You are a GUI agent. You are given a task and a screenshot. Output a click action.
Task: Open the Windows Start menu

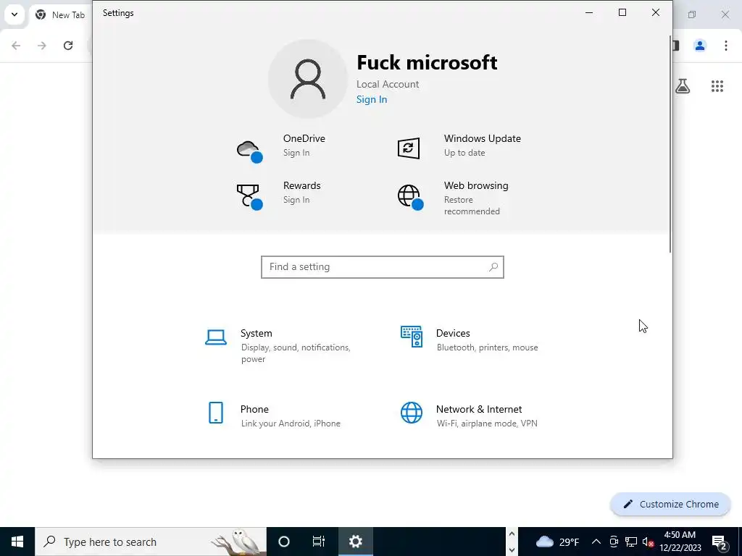point(17,542)
